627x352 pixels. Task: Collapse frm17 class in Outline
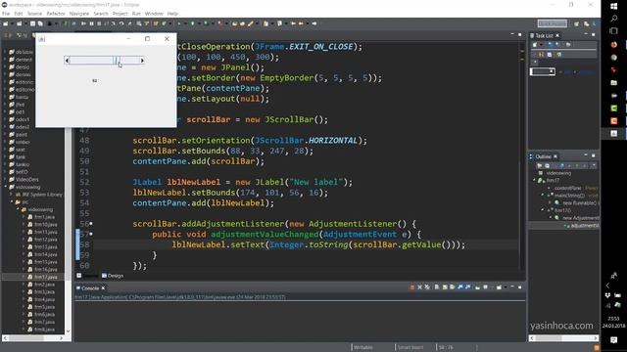[534, 180]
